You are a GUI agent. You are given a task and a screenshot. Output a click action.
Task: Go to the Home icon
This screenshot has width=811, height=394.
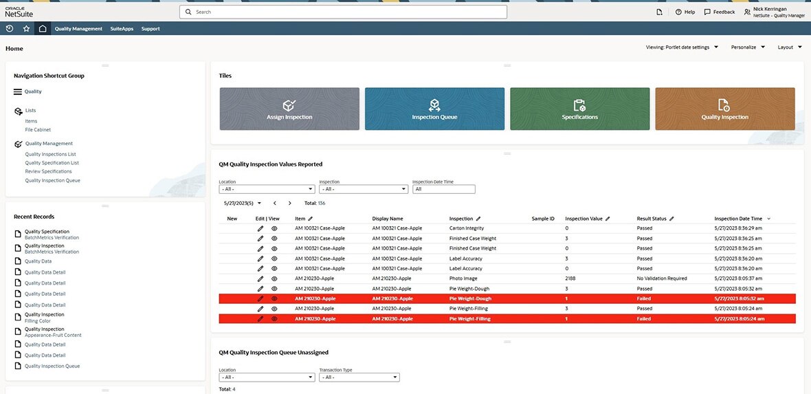pyautogui.click(x=43, y=28)
